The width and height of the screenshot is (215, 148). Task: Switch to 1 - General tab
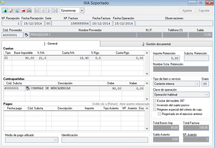click(x=51, y=44)
